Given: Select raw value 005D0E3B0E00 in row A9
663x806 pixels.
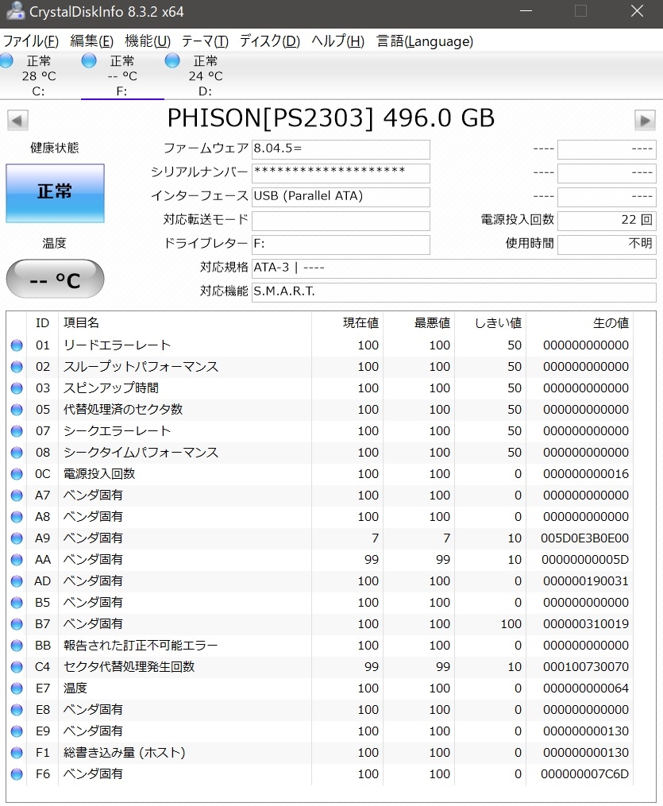Looking at the screenshot, I should pyautogui.click(x=585, y=538).
